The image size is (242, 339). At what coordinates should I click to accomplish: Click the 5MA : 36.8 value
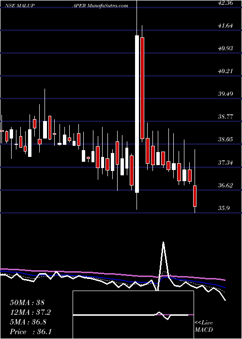(29, 322)
